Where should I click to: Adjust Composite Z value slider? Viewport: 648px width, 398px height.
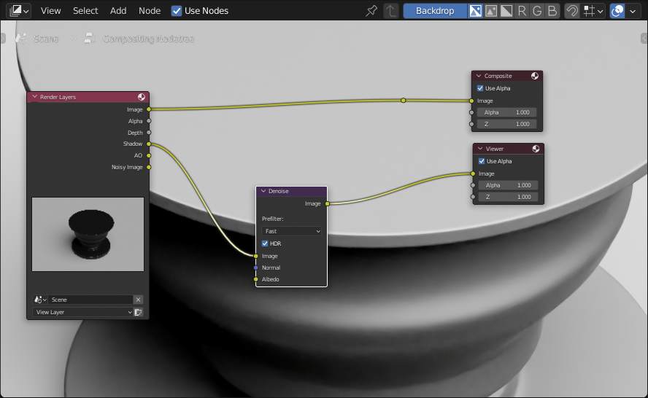point(506,124)
